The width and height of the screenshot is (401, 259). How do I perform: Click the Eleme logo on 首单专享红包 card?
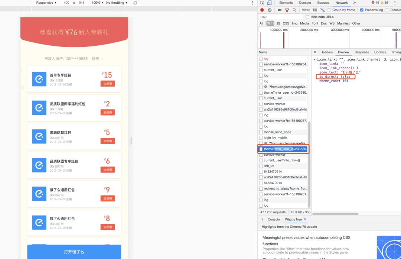click(x=39, y=79)
